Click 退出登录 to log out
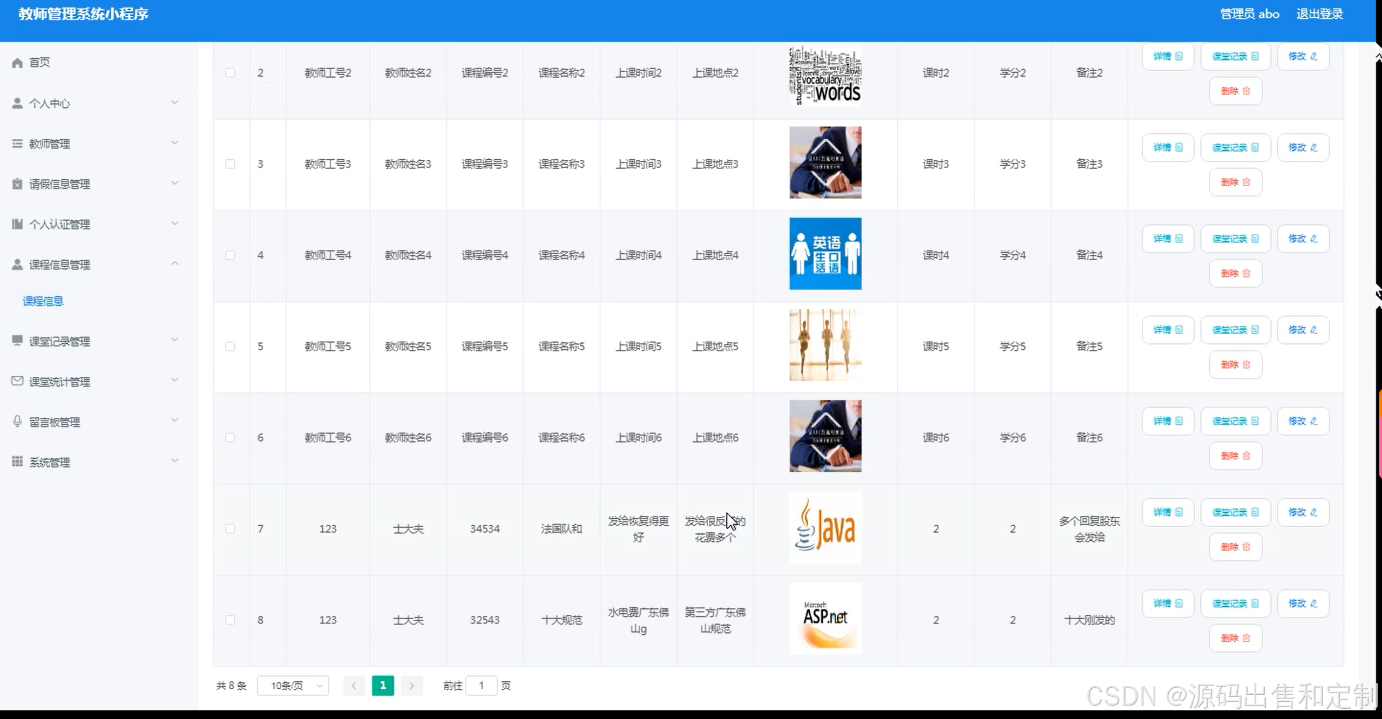This screenshot has width=1382, height=719. [1319, 14]
